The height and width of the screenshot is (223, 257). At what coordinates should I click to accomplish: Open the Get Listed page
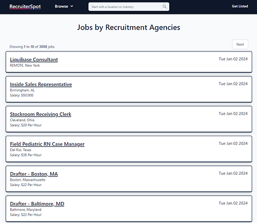[x=240, y=6]
